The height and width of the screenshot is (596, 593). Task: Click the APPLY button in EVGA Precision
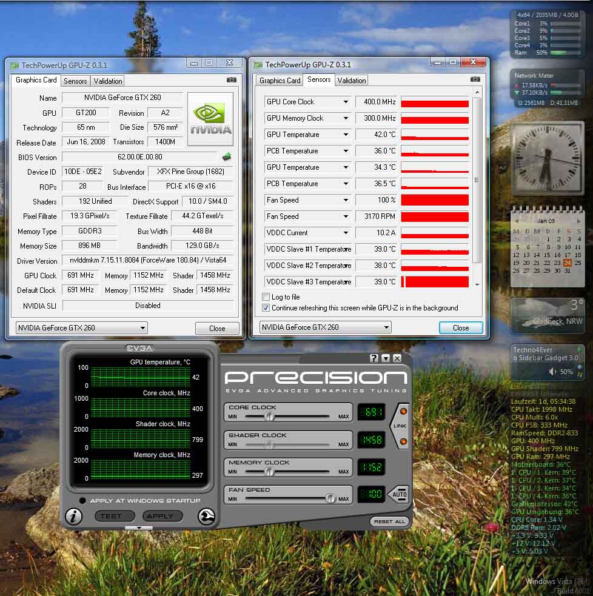click(162, 516)
